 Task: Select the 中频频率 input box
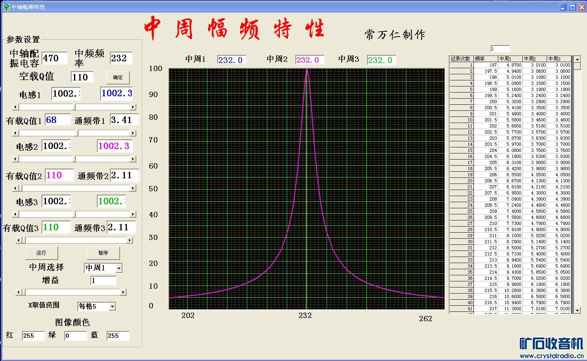pos(121,58)
